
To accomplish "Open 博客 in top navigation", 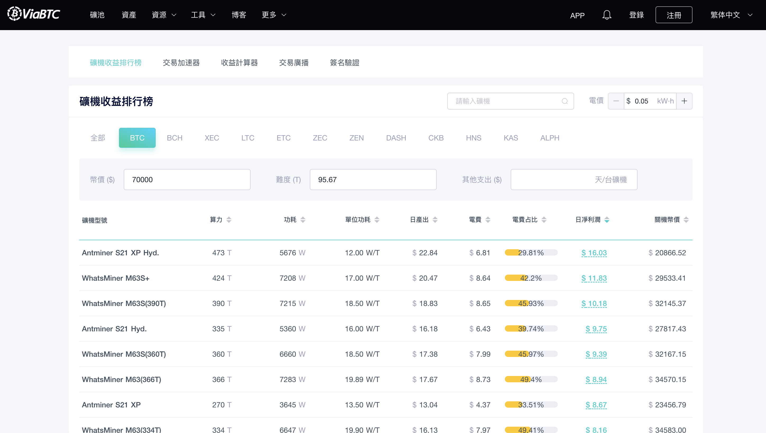I will click(239, 15).
